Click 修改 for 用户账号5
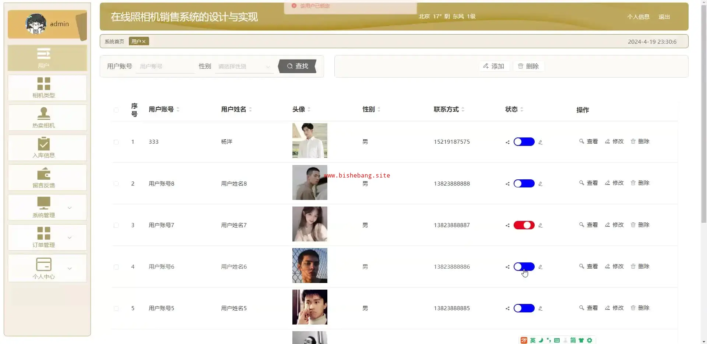 [614, 308]
